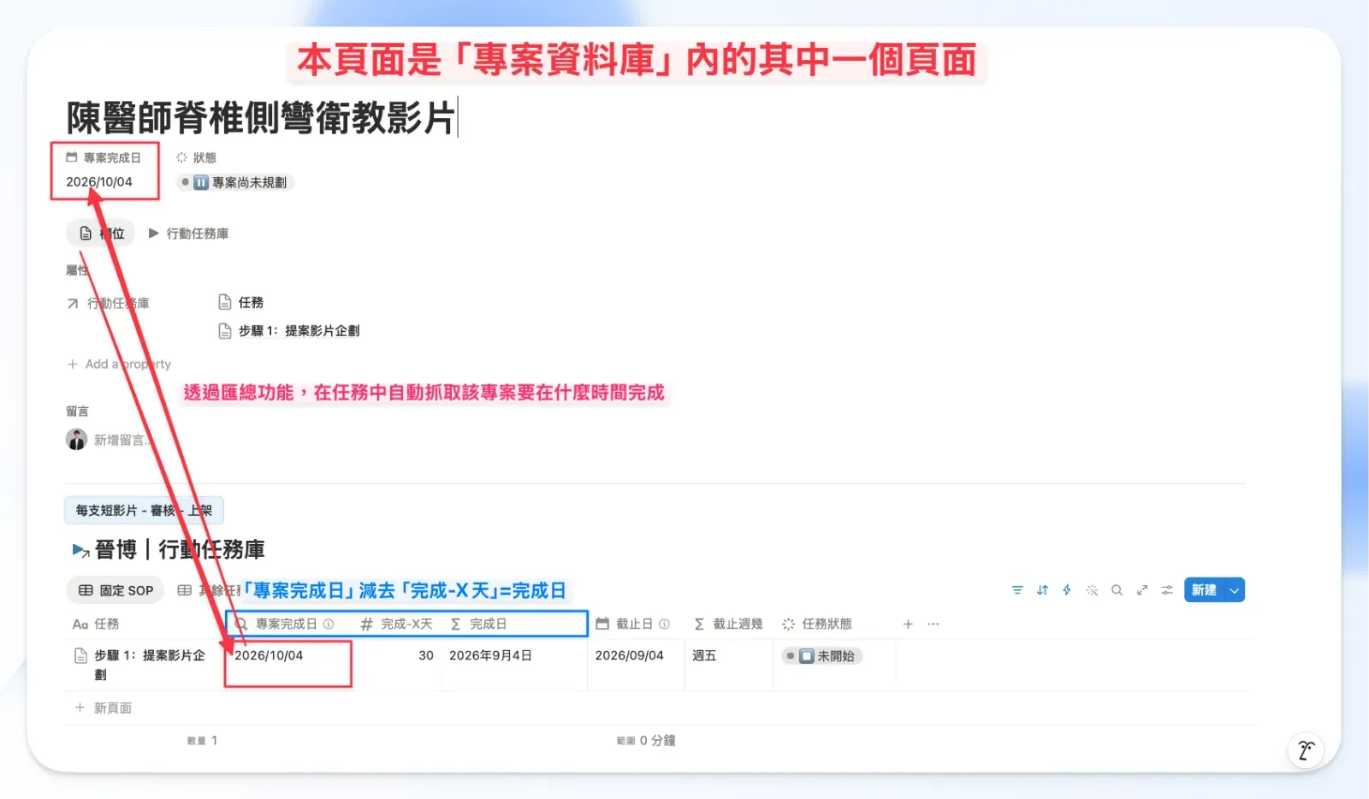Open view settings sliders icon
The image size is (1369, 799).
click(x=1166, y=590)
